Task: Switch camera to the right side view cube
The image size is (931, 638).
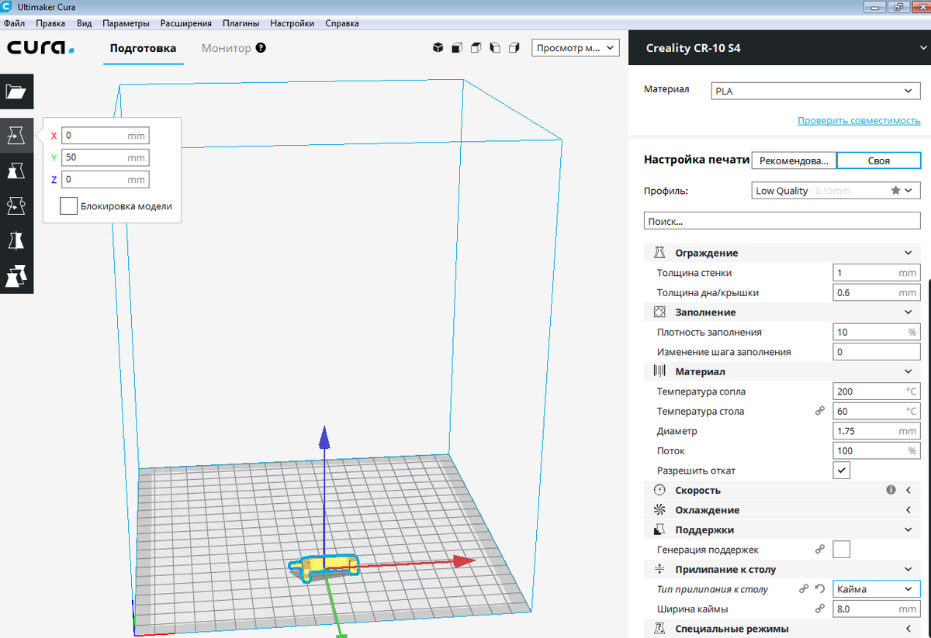Action: click(514, 48)
